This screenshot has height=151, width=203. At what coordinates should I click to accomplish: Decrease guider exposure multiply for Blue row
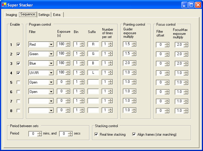point(134,64)
